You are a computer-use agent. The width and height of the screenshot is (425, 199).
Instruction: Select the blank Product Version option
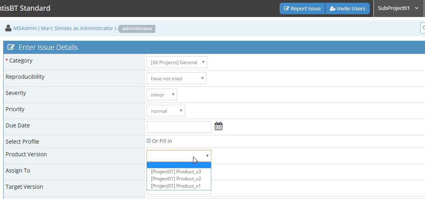[x=179, y=165]
